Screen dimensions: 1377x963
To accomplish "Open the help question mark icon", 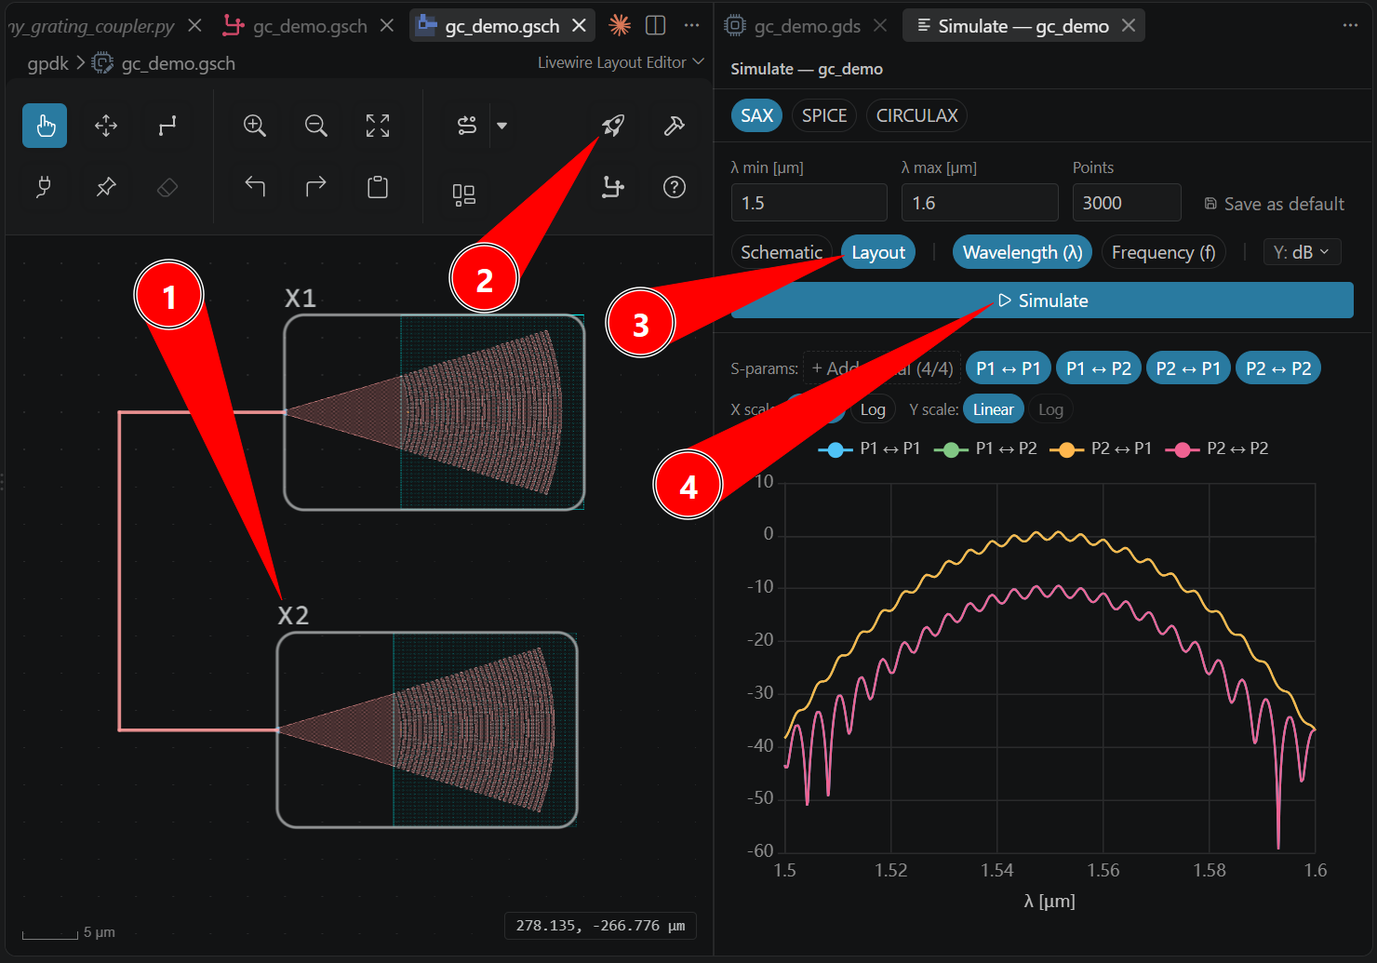I will tap(675, 187).
